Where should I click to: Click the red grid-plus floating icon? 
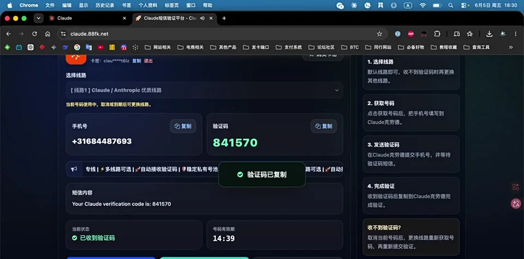coord(516,187)
